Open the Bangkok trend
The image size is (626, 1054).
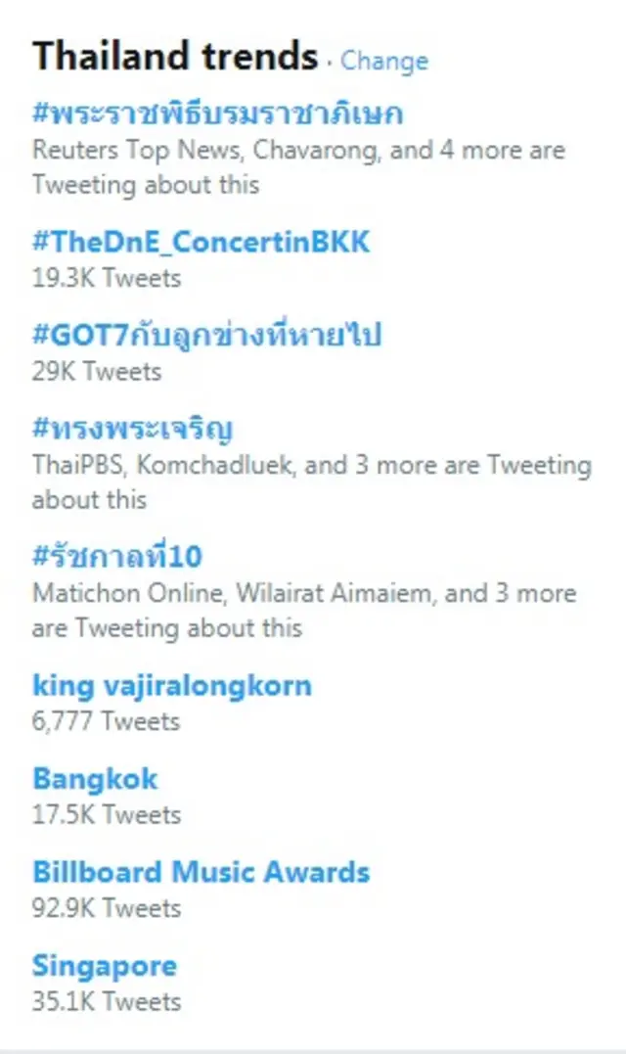(95, 779)
